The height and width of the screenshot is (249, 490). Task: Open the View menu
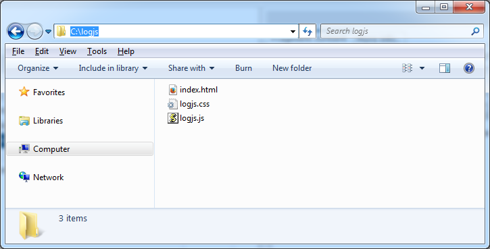(x=68, y=51)
